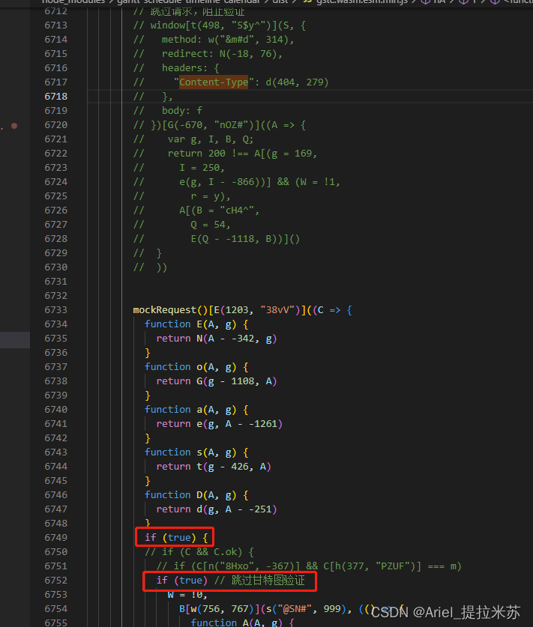Click the "W = !0," code on line 6753
The height and width of the screenshot is (627, 533).
click(x=187, y=595)
